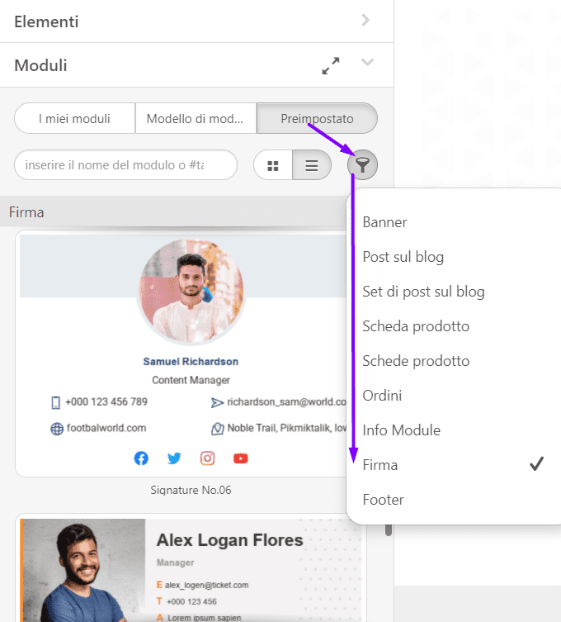Click the Lorem ipsum sapien address line
The height and width of the screenshot is (622, 561).
[204, 618]
